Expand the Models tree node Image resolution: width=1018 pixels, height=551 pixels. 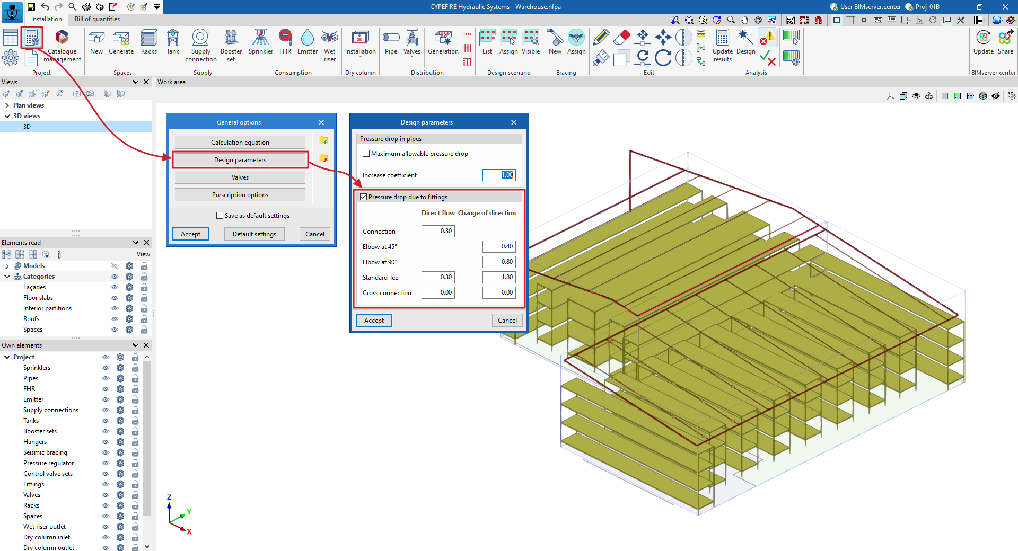(x=7, y=266)
